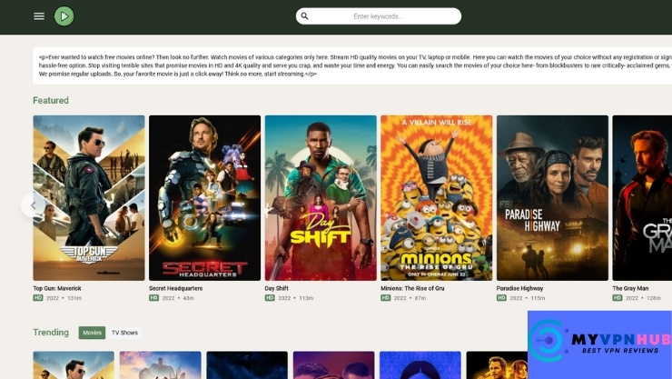
Task: Click the Secret Headquarters title link
Action: (175, 288)
